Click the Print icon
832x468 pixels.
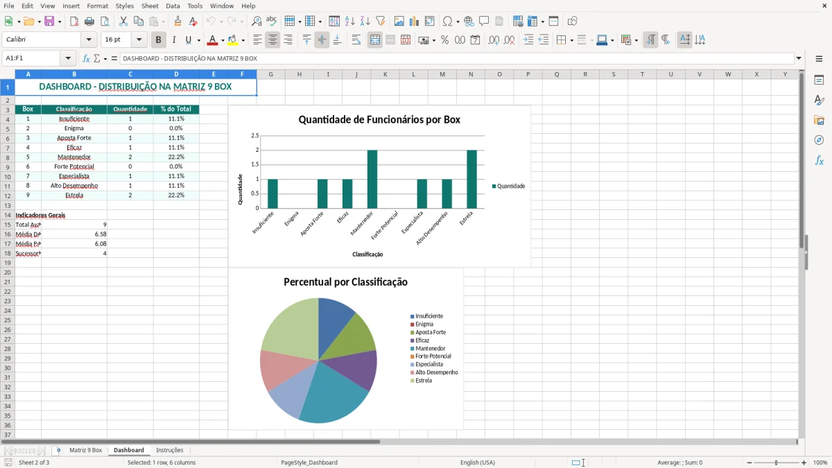88,21
